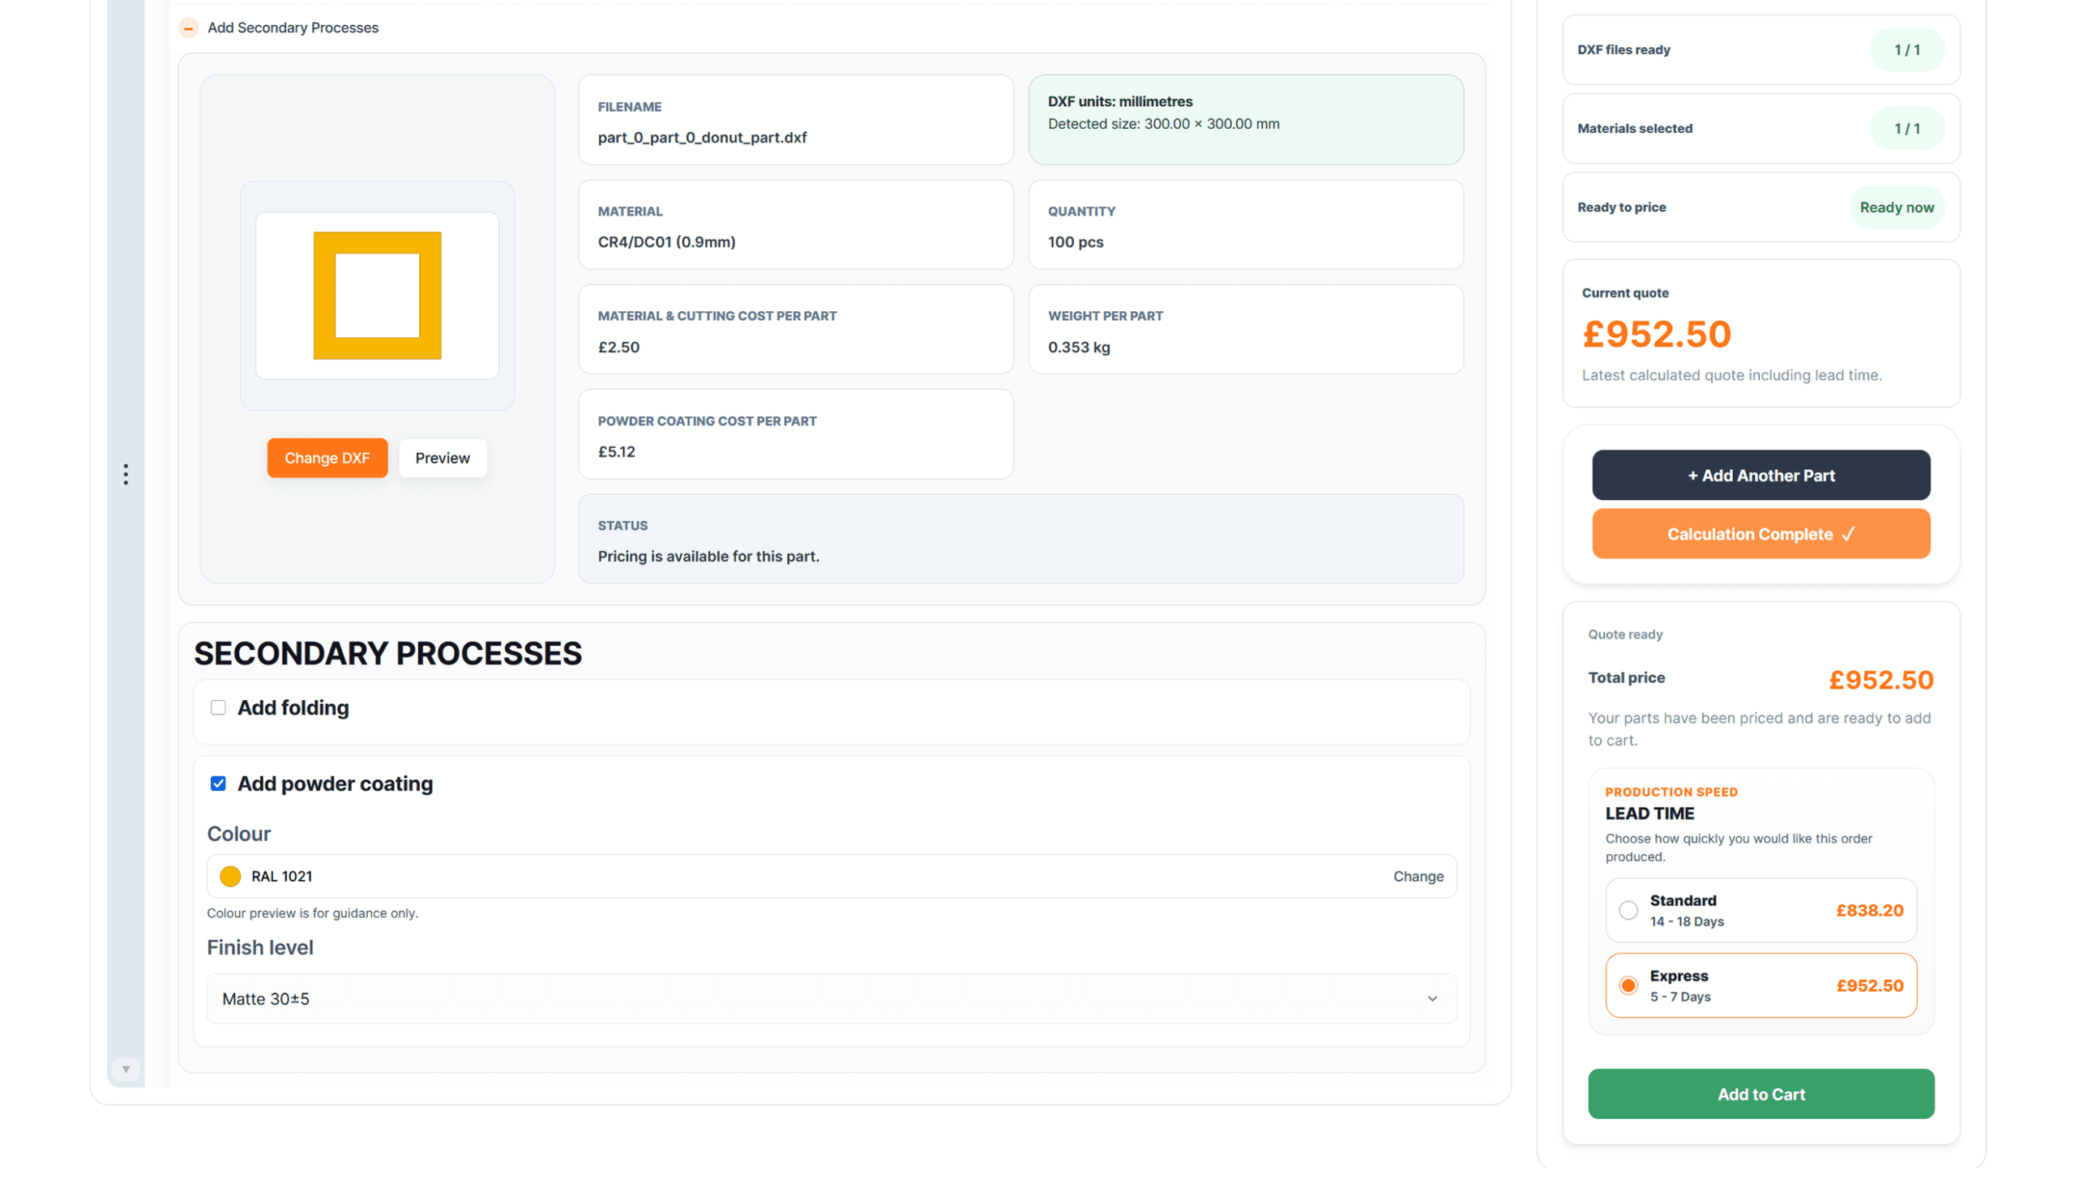The width and height of the screenshot is (2075, 1196).
Task: Click the Change DXF button
Action: pos(327,458)
